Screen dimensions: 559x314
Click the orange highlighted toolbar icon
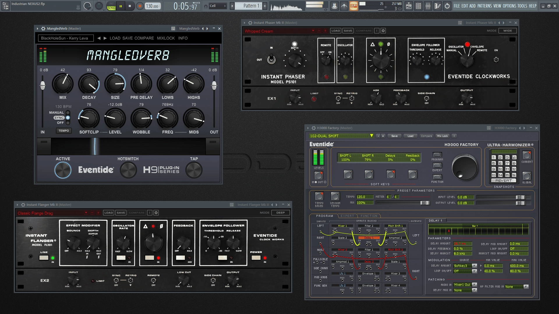(x=354, y=6)
